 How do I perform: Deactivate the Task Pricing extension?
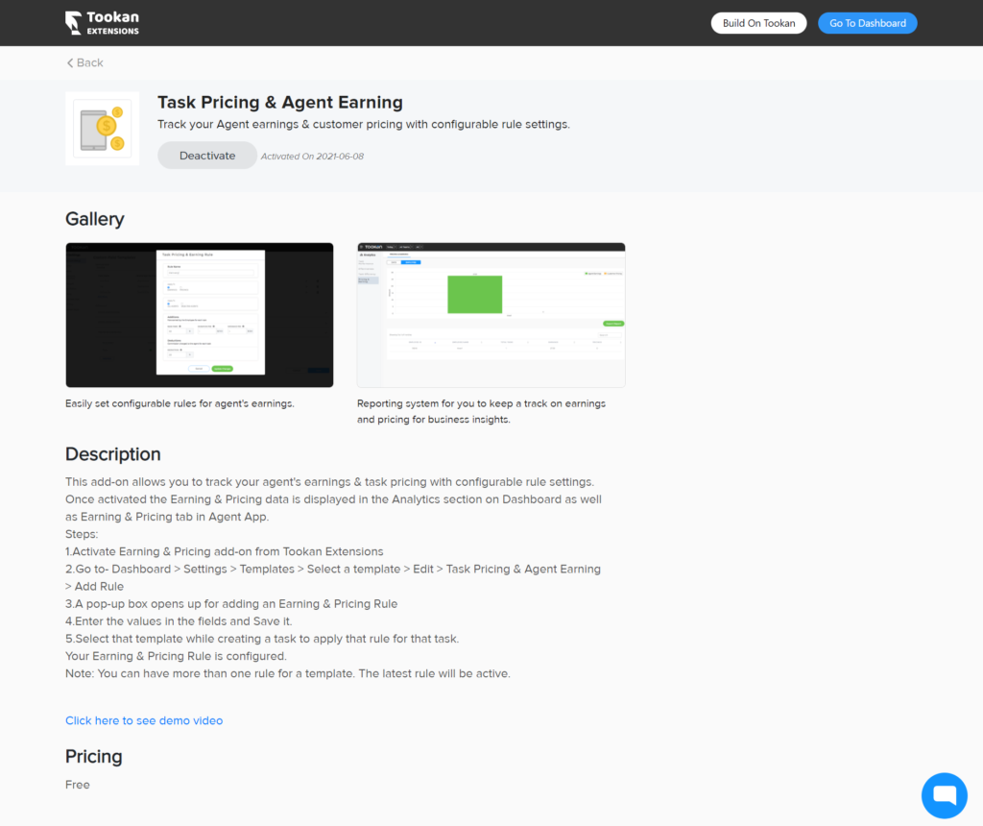click(x=207, y=156)
